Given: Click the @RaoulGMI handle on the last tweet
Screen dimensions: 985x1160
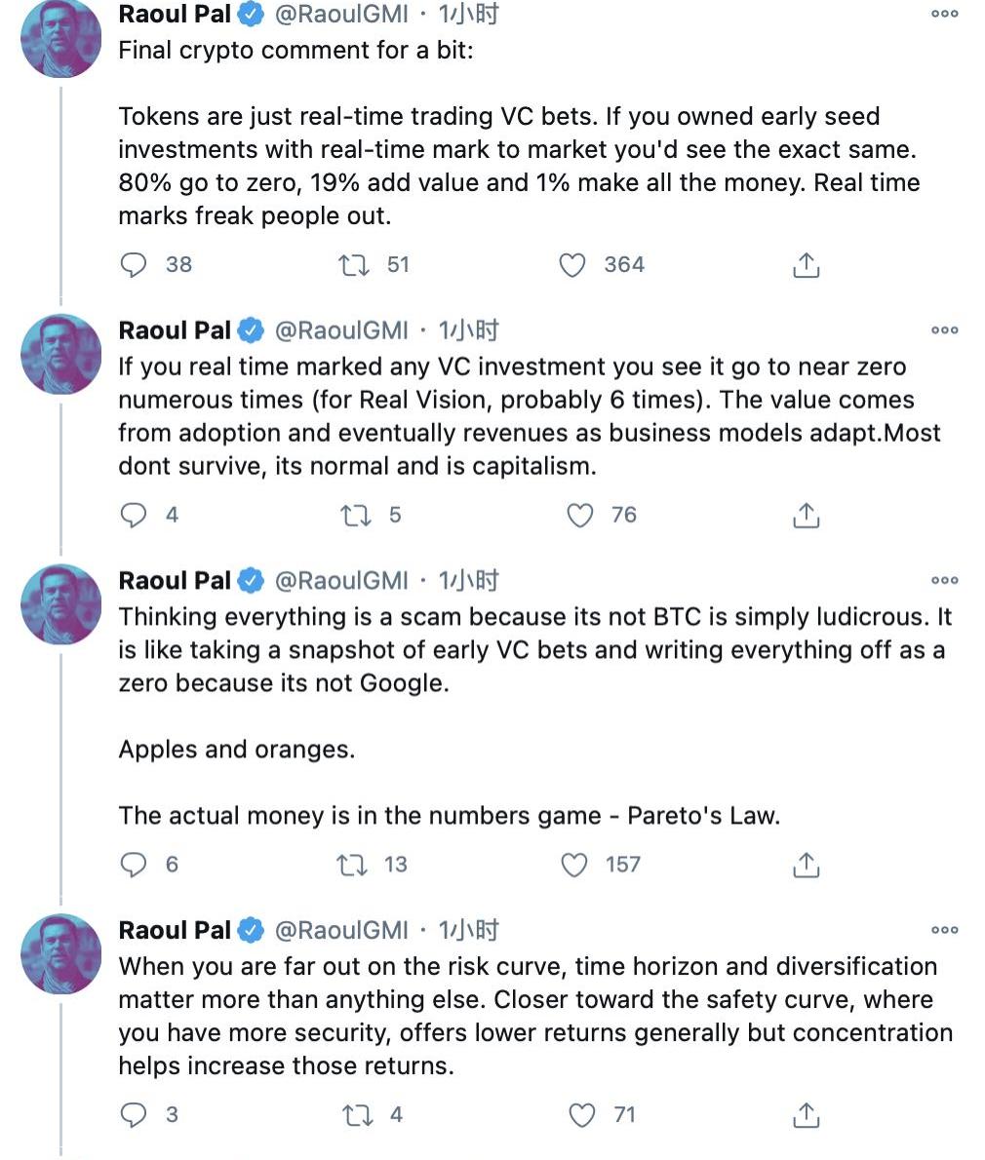Looking at the screenshot, I should [x=341, y=931].
